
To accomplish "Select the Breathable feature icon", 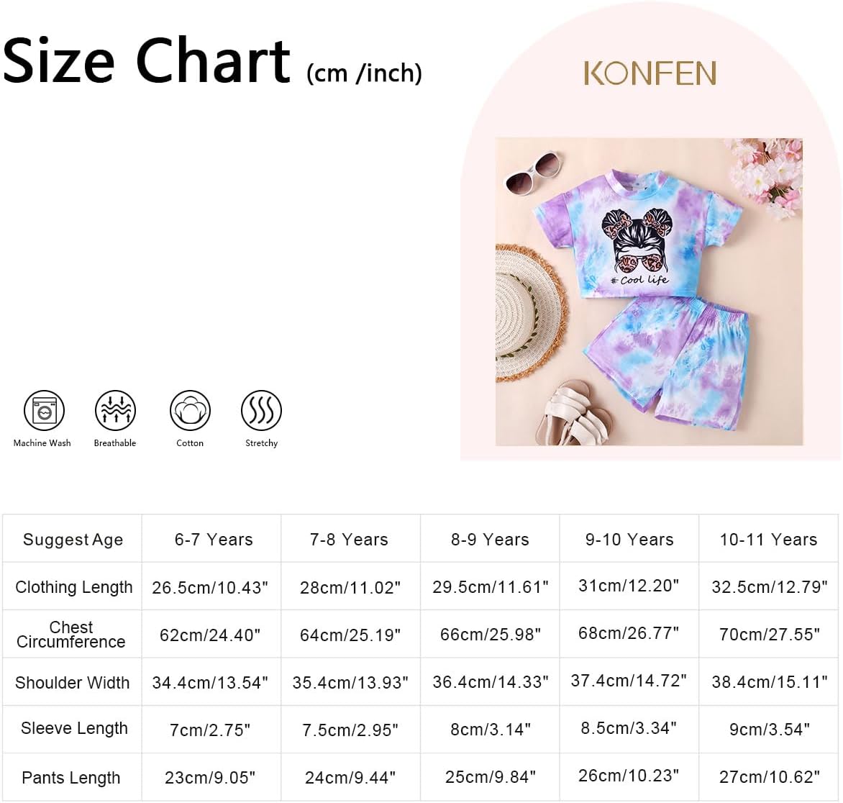I will coord(115,412).
